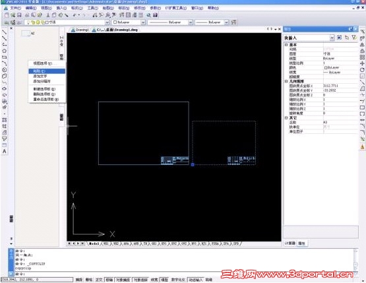
Task: Toggle 对象追踪 object tracking in status bar
Action: click(140, 280)
